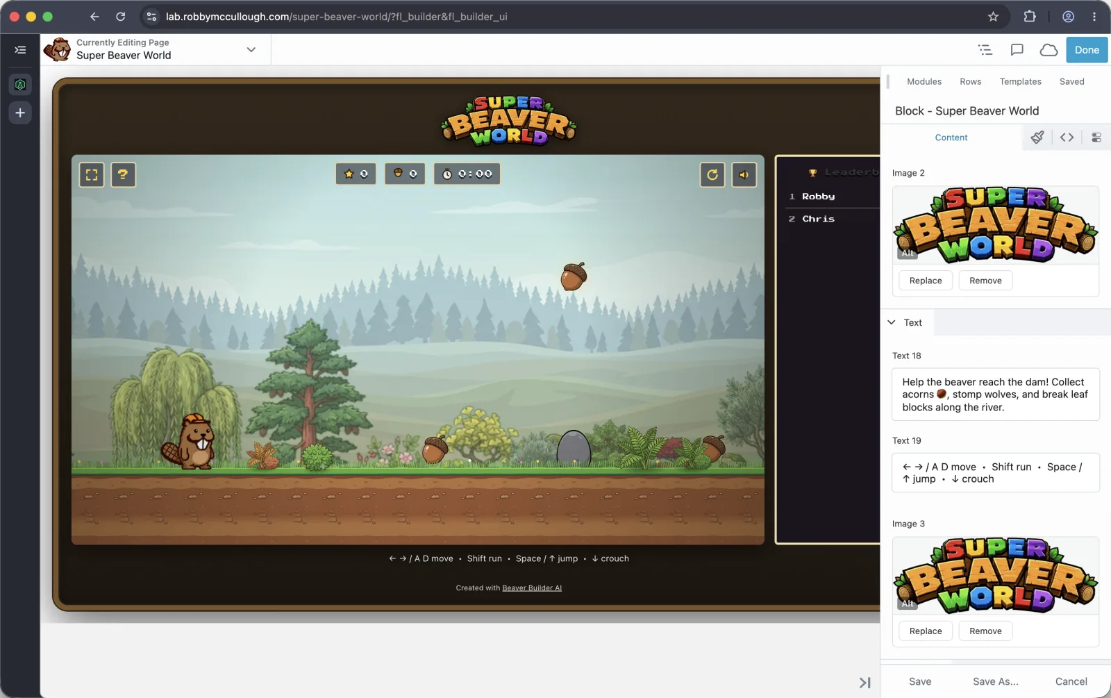The image size is (1111, 698).
Task: Switch to the Modules tab
Action: coord(924,81)
